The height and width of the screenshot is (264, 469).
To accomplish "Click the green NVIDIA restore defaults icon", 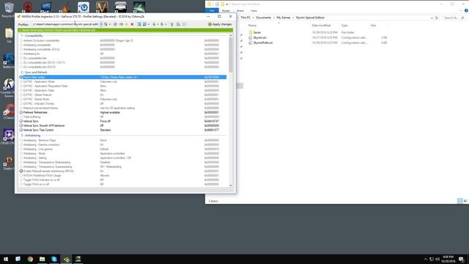I will (x=121, y=24).
